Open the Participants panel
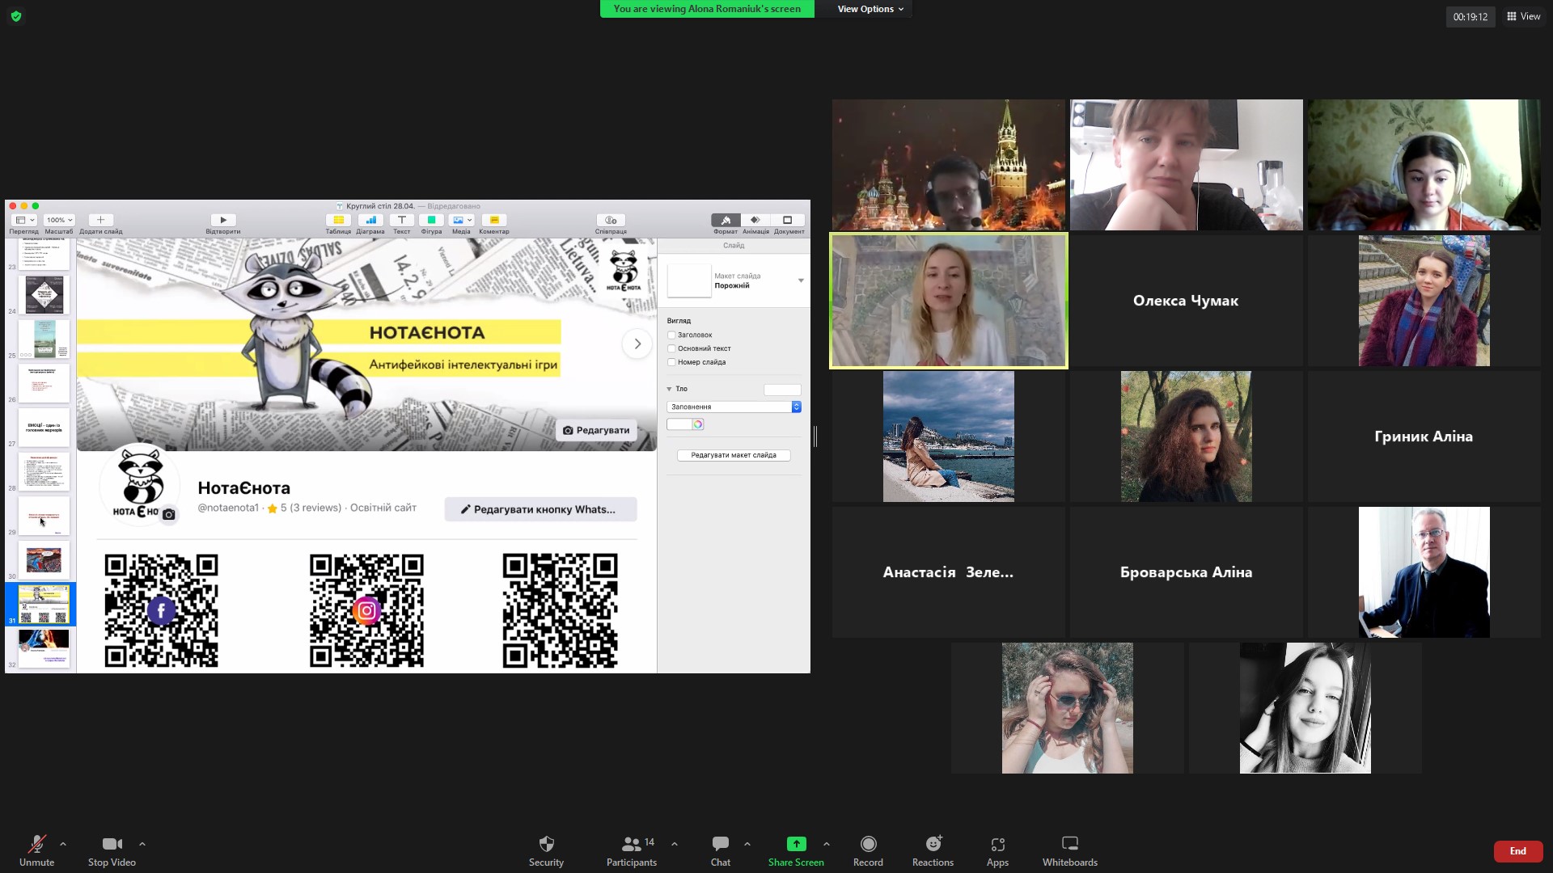 pos(632,850)
